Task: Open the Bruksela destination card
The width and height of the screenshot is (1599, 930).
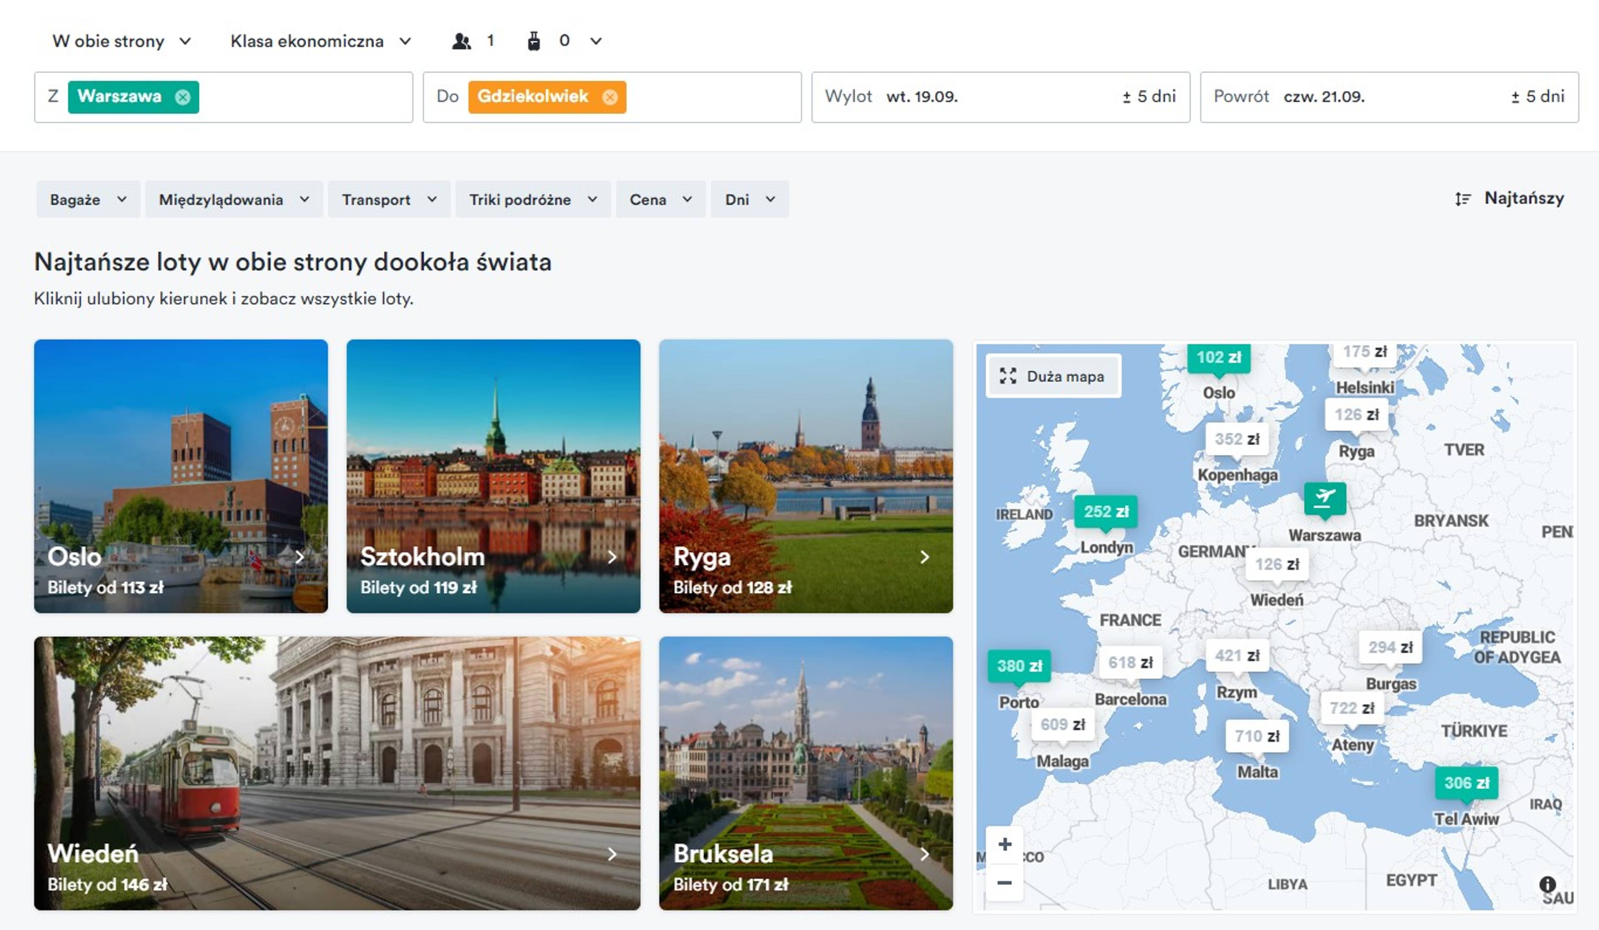Action: (805, 773)
